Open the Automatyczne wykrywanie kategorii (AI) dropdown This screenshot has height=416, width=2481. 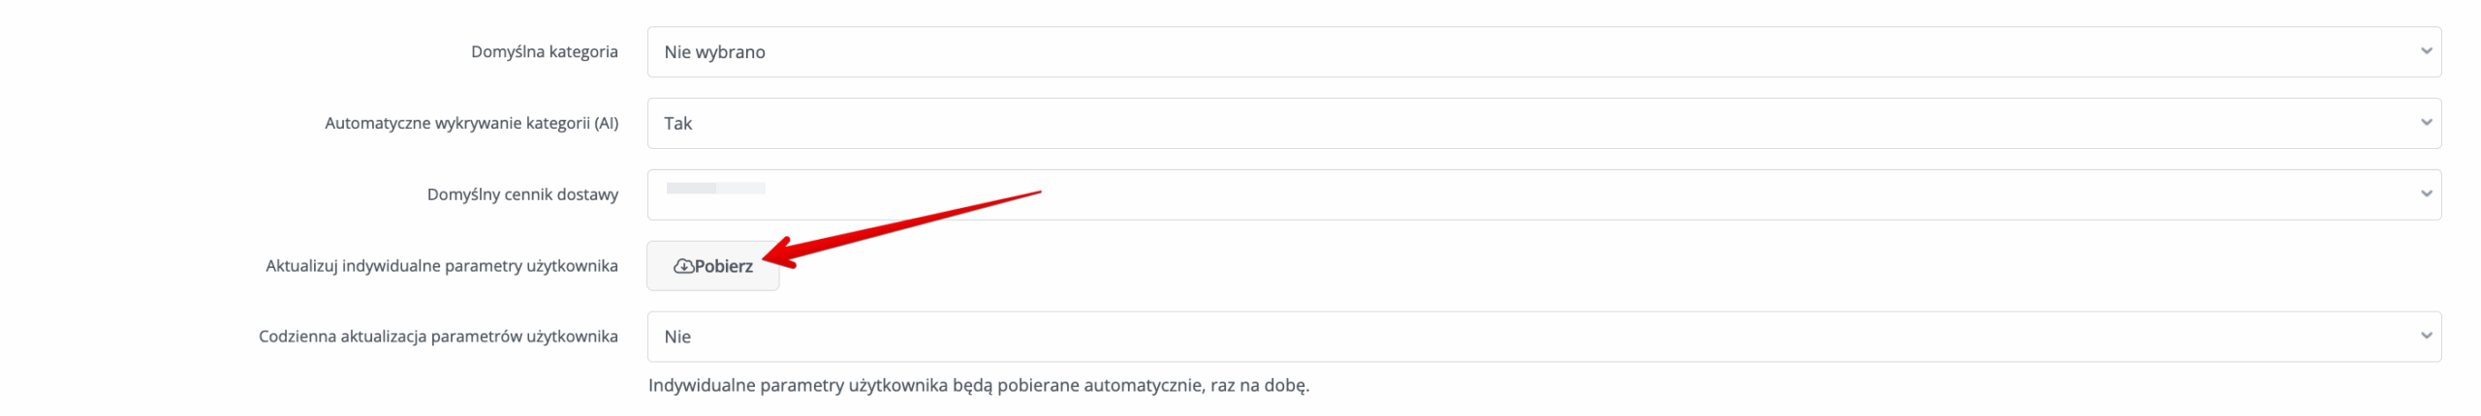pyautogui.click(x=1543, y=123)
